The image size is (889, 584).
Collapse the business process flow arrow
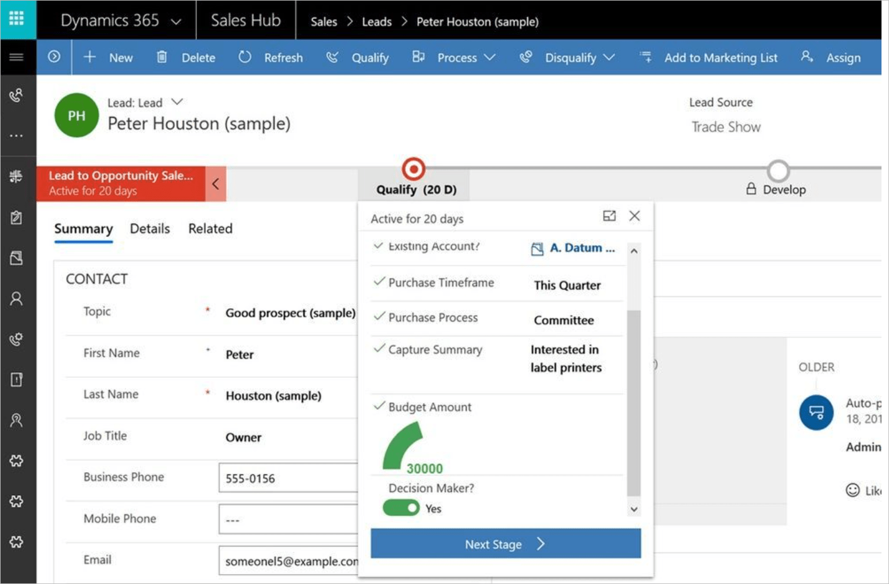215,184
